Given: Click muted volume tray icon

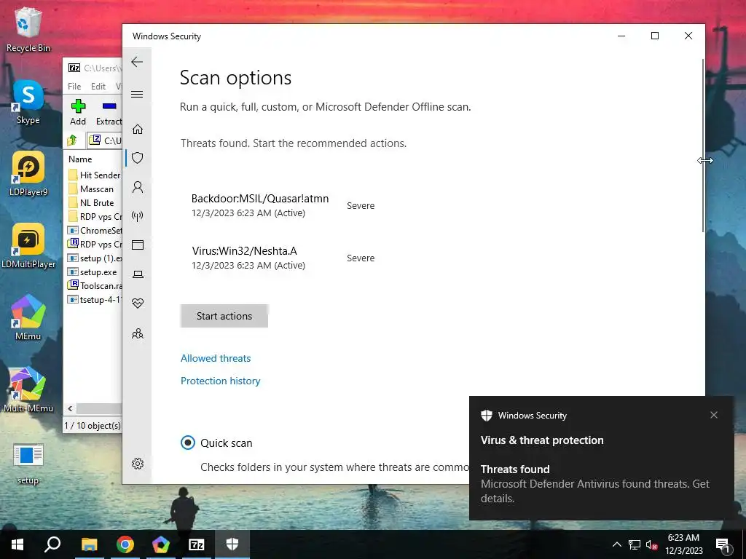Looking at the screenshot, I should (652, 544).
